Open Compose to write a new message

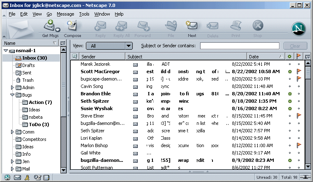coord(72,27)
